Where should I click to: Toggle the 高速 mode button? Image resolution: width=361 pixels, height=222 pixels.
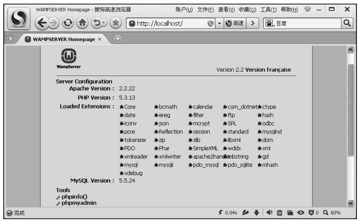pos(235,24)
